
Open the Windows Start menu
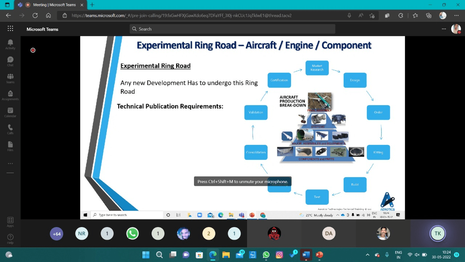(146, 255)
